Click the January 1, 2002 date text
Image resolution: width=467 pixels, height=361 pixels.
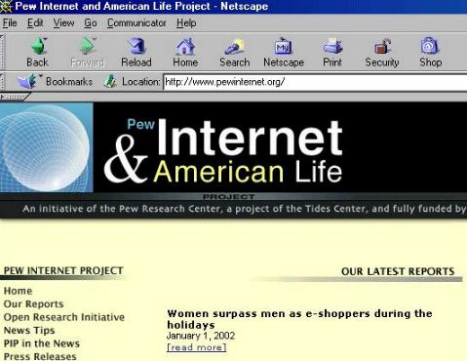pyautogui.click(x=201, y=336)
